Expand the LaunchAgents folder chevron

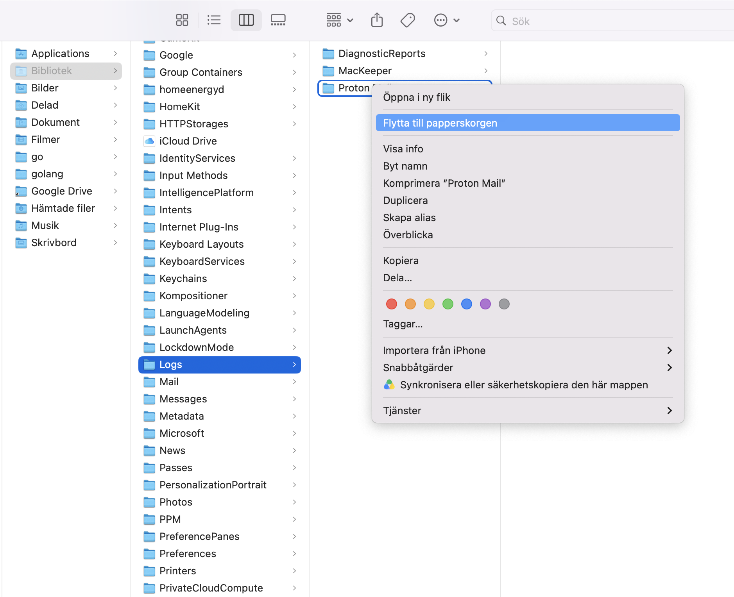(x=294, y=330)
